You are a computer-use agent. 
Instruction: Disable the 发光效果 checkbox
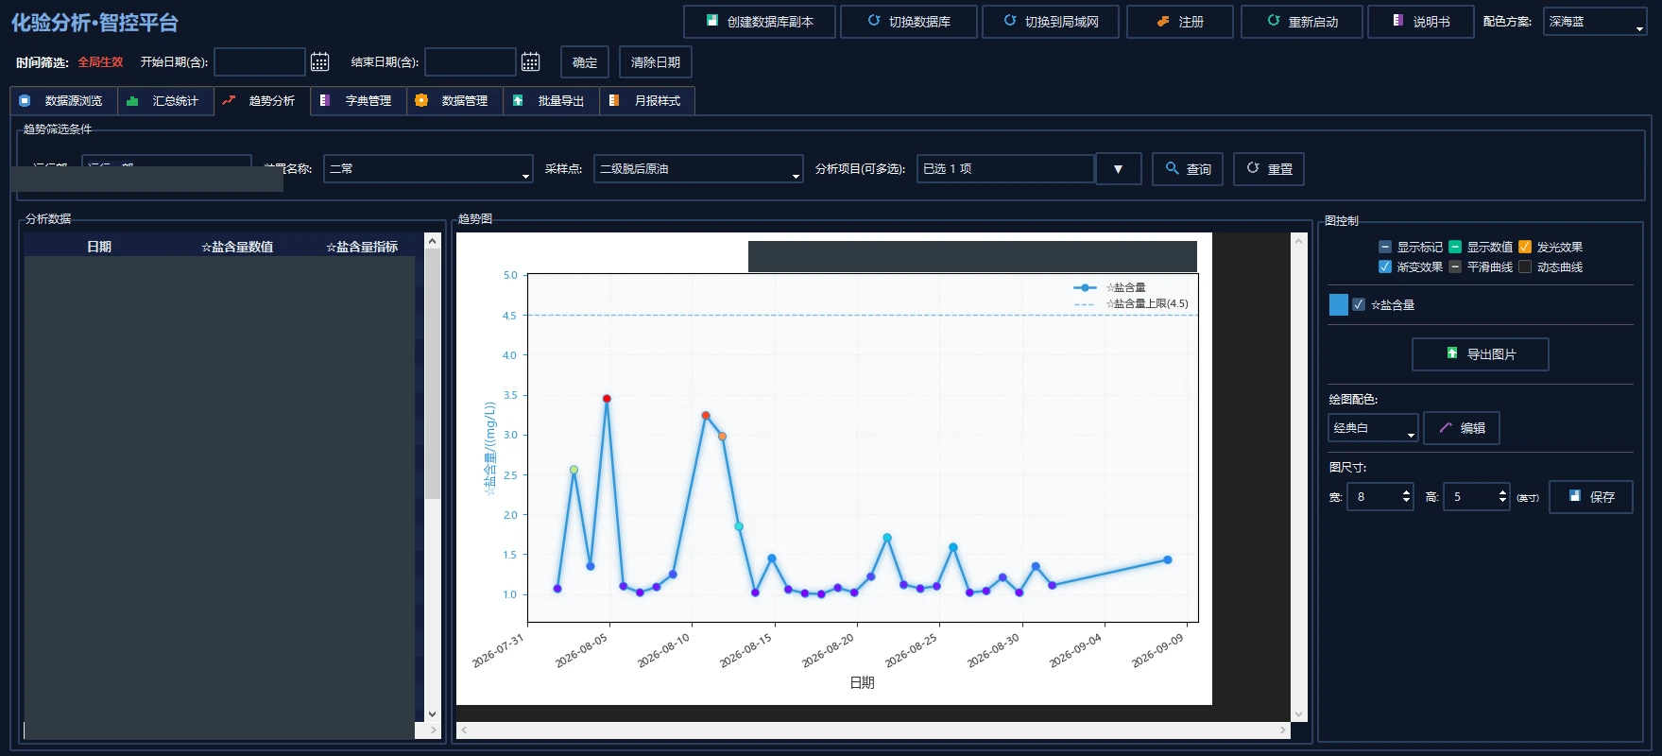[1525, 247]
